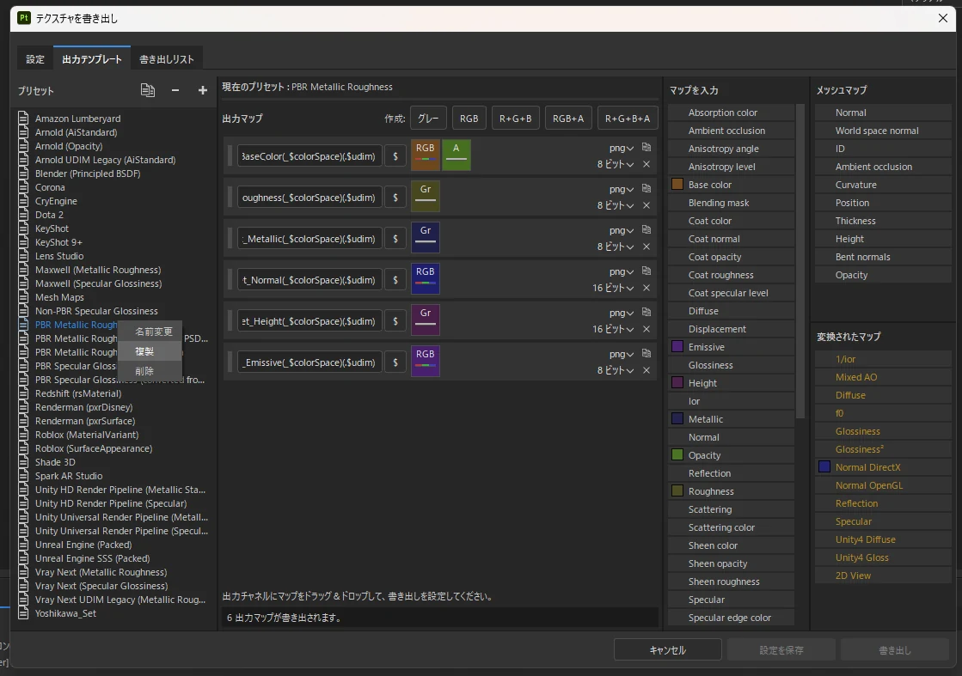Viewport: 962px width, 676px height.
Task: Select the 出力テンプレート tab
Action: (92, 58)
